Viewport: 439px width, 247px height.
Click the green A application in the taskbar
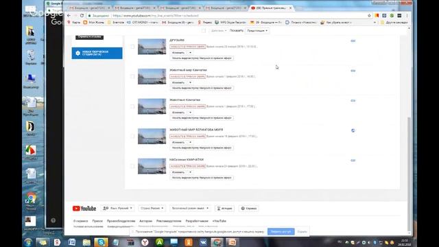point(159,242)
